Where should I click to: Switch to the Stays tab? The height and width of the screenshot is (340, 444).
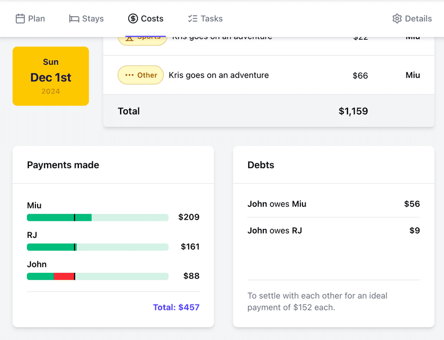coord(86,18)
